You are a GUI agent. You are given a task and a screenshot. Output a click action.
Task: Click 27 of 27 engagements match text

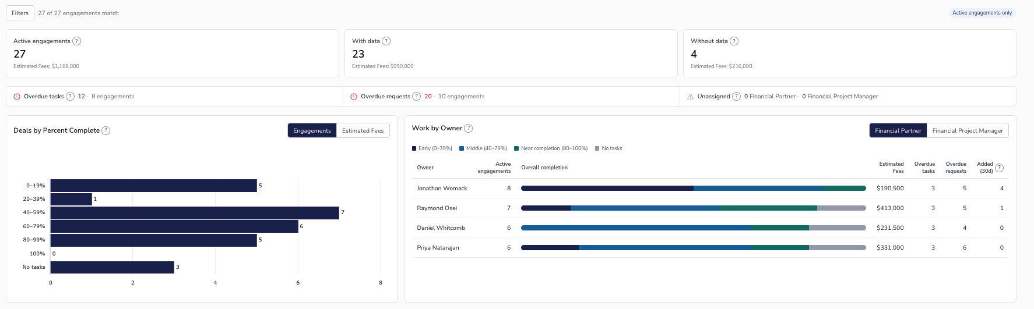[x=79, y=13]
